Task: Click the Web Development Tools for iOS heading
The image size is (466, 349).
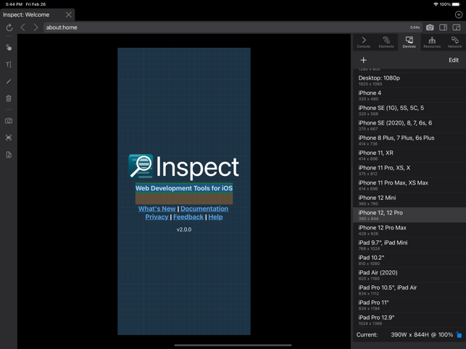Action: (184, 188)
